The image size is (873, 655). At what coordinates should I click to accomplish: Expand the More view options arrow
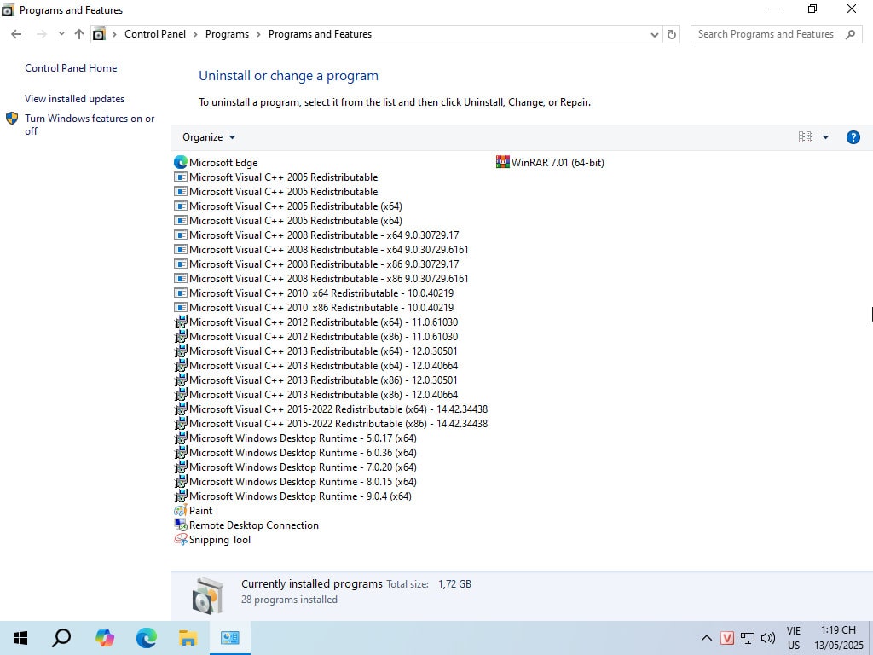[825, 137]
